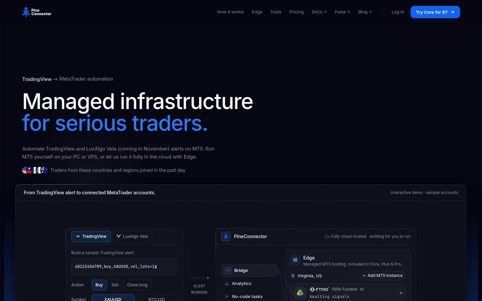Viewport: 482px width, 301px height.
Task: Choose the XAUUSD symbol
Action: (113, 298)
